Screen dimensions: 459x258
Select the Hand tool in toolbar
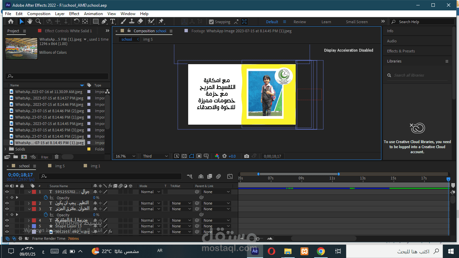pyautogui.click(x=30, y=21)
